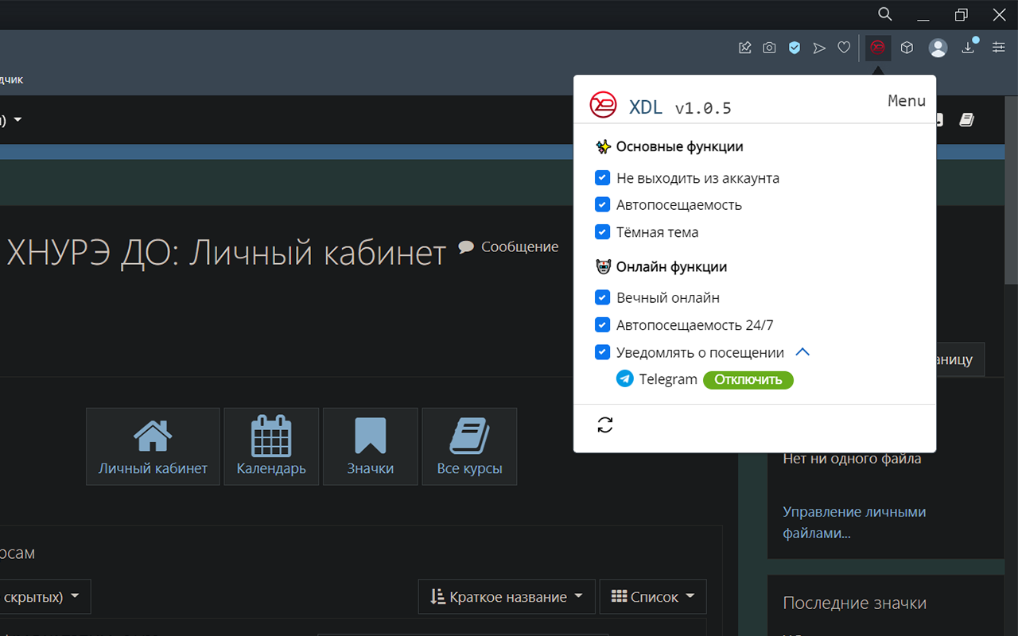The width and height of the screenshot is (1018, 636).
Task: Click the XDL logo in popup header
Action: pyautogui.click(x=603, y=104)
